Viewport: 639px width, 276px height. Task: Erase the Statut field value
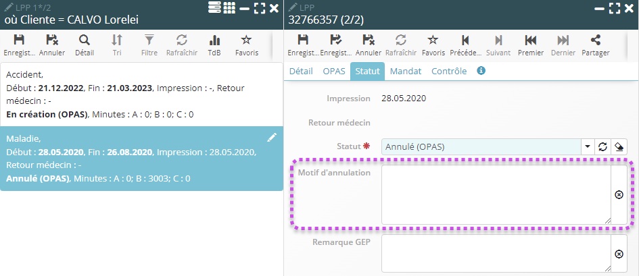[618, 146]
